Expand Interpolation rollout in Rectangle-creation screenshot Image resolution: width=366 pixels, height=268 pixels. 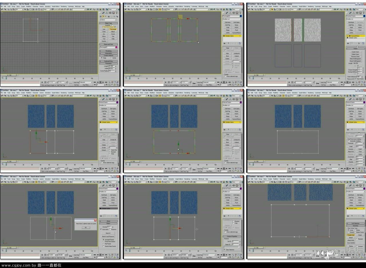tap(109, 53)
